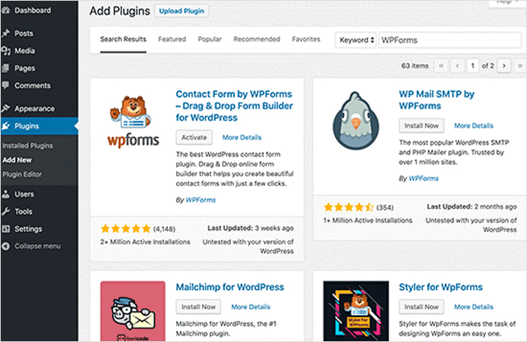
Task: Open the Help dropdown tab
Action: click(507, 3)
